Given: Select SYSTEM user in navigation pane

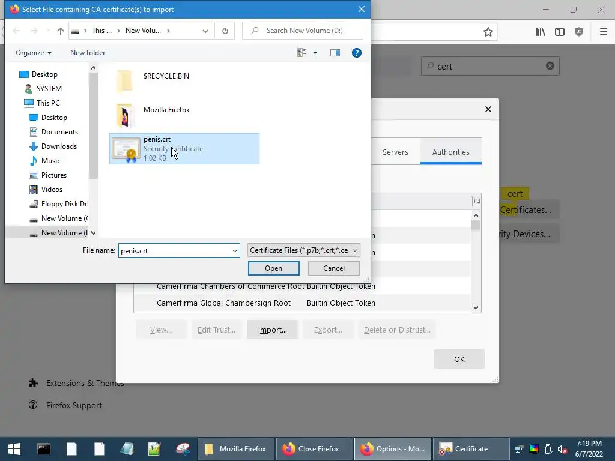Looking at the screenshot, I should [x=43, y=89].
